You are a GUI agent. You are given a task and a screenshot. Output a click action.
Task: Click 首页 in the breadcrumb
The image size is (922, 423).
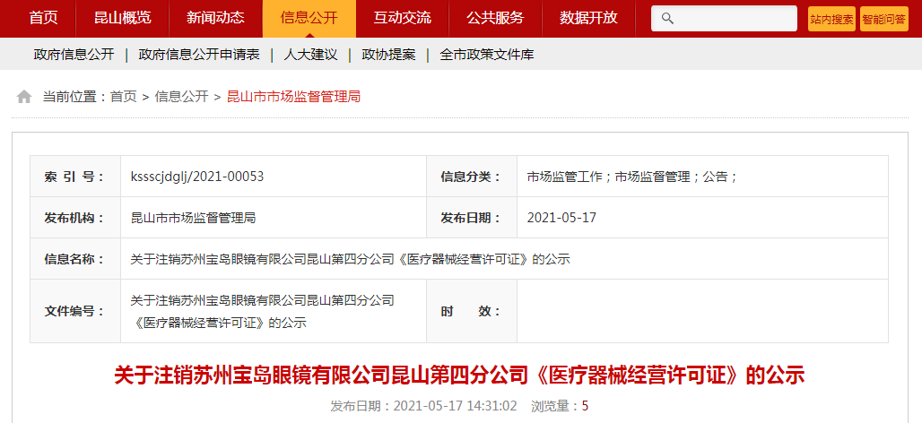coord(124,97)
